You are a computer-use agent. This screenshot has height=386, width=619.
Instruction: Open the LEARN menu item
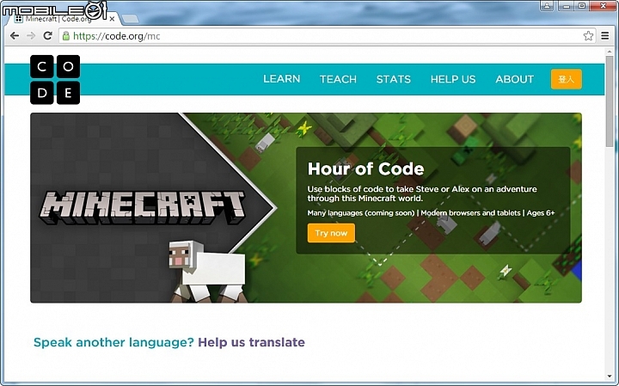click(281, 79)
